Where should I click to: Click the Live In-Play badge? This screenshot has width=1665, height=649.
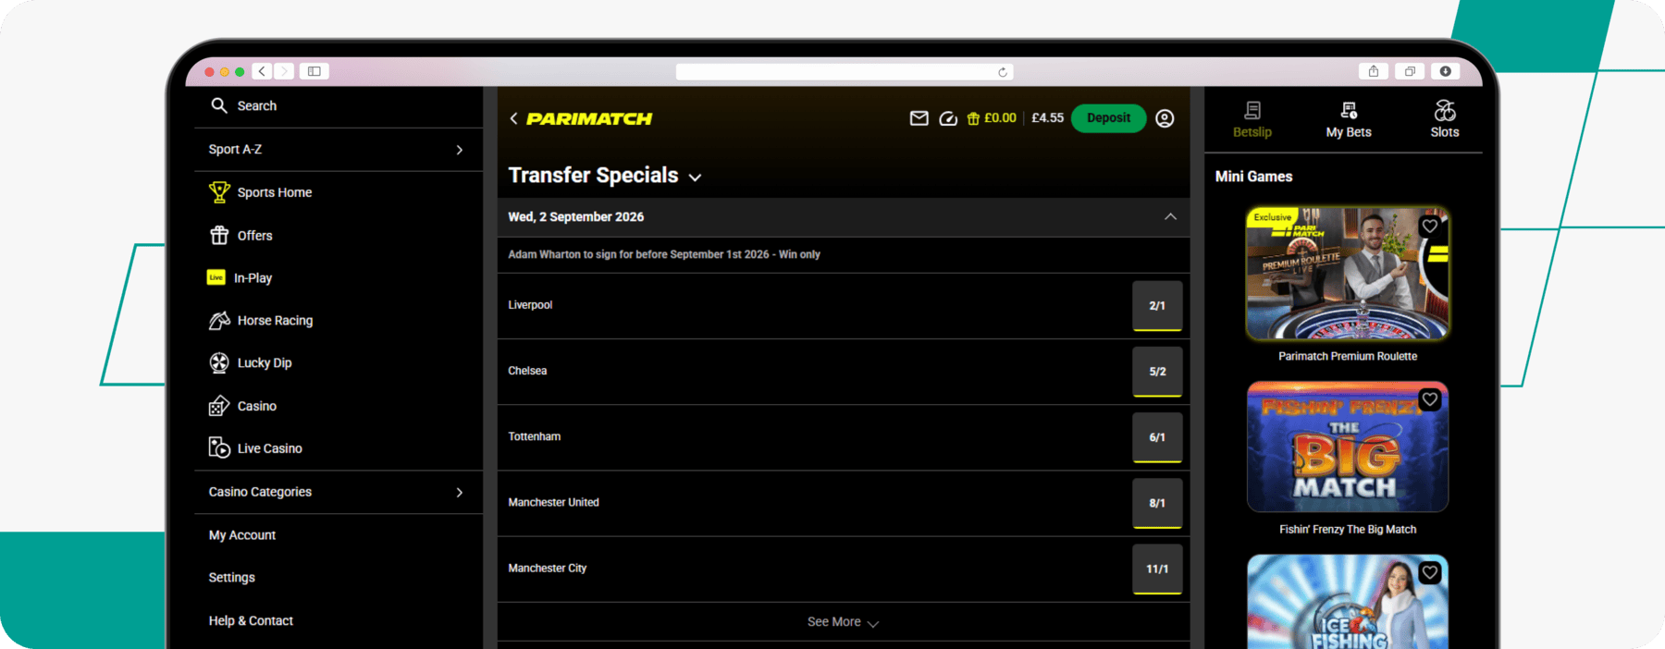pos(216,277)
